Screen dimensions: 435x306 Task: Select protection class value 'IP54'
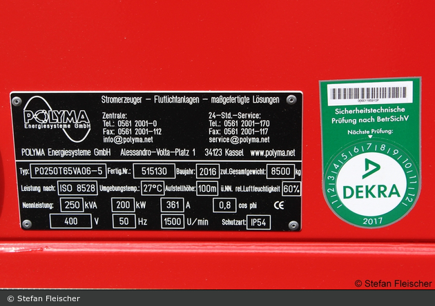coord(258,223)
